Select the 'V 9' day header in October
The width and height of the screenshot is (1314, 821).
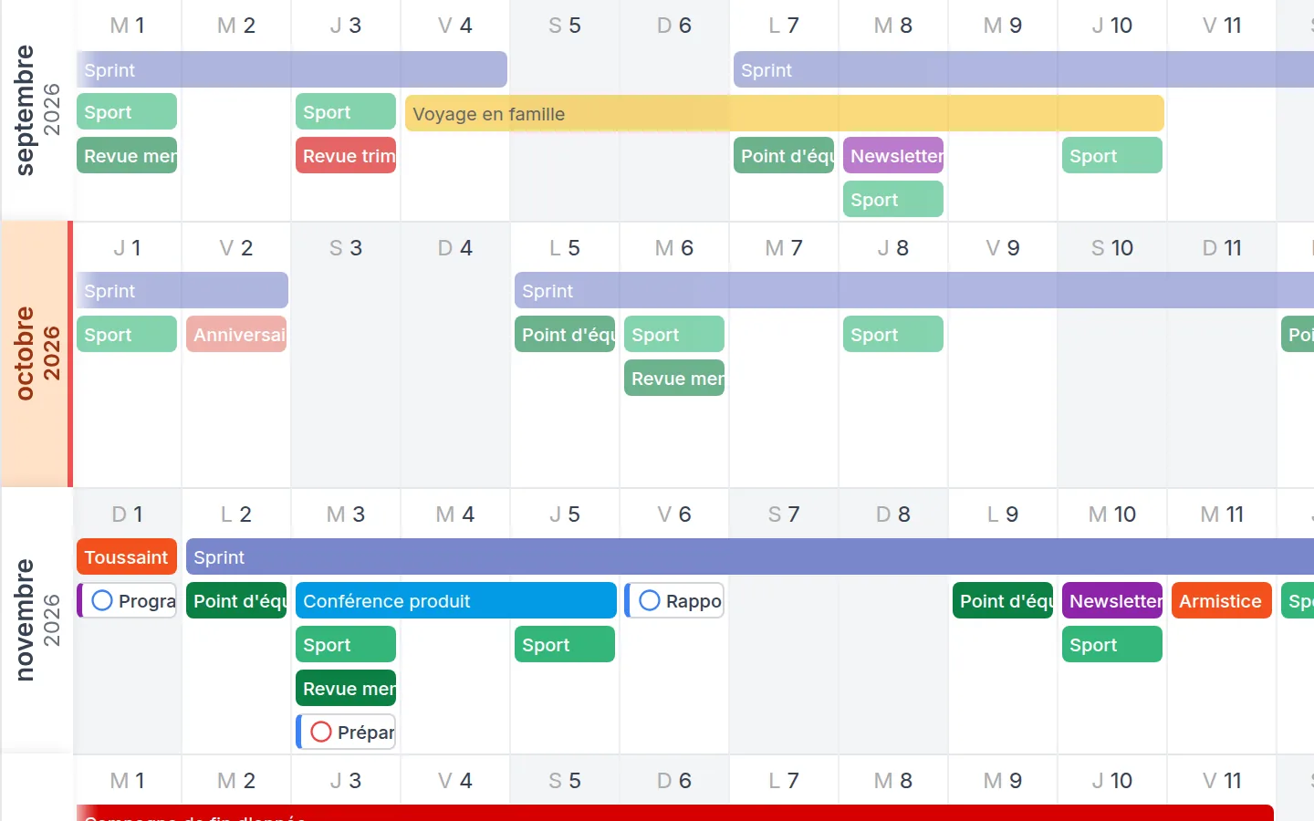point(1003,248)
